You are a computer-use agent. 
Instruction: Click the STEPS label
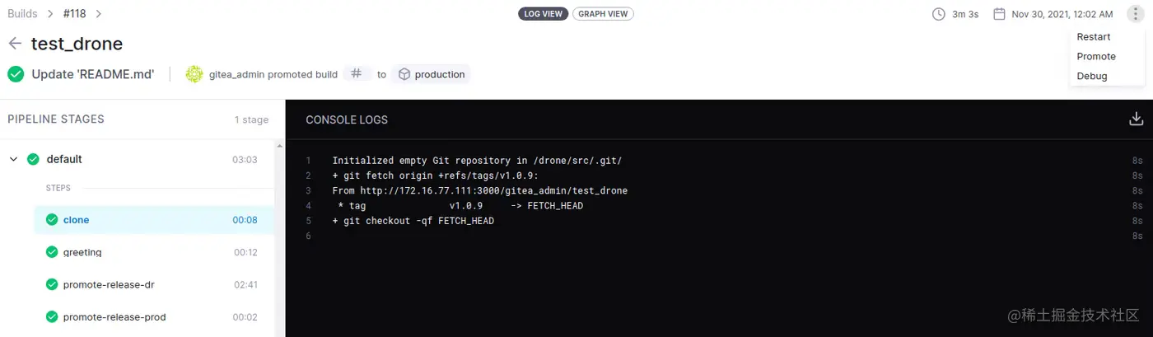58,188
